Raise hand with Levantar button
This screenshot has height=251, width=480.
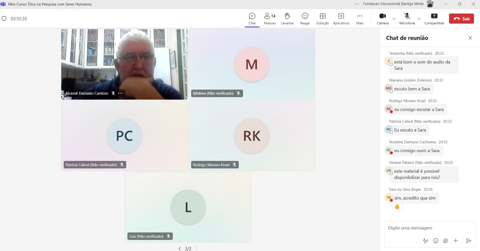287,19
